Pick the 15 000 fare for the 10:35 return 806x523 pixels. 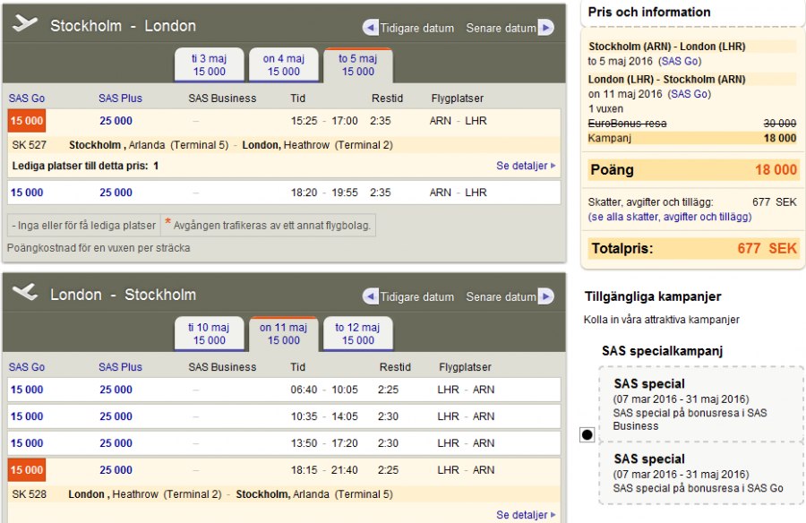click(27, 416)
